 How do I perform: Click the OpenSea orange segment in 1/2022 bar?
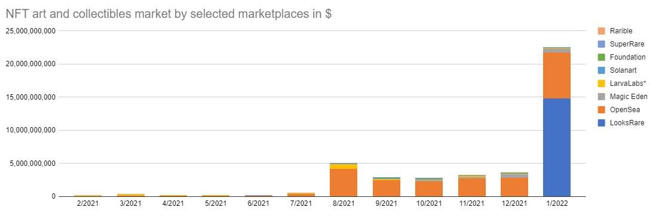tap(557, 76)
